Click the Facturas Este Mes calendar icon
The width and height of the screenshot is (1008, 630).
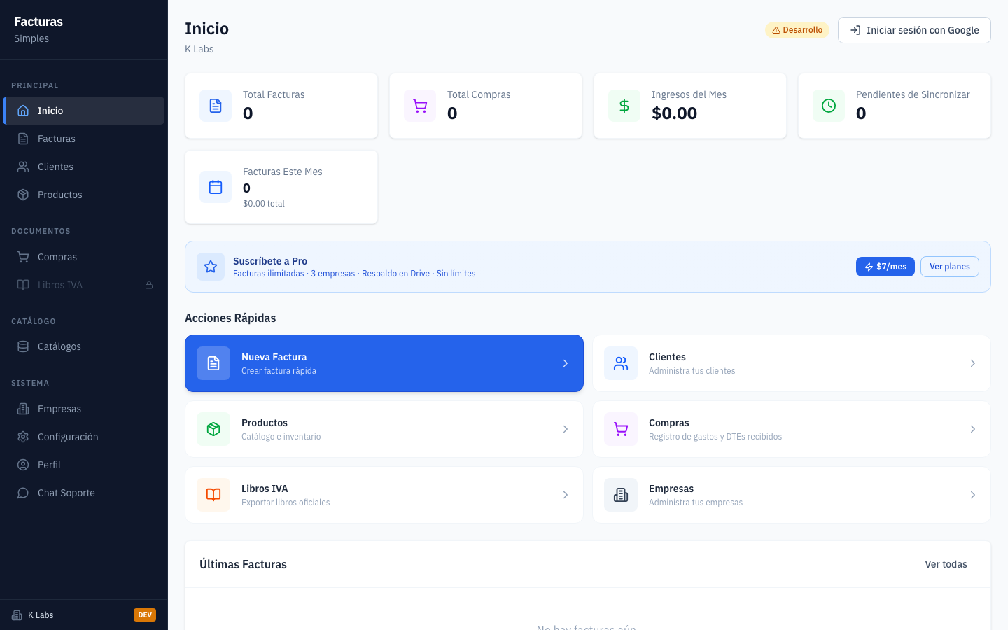click(x=216, y=187)
